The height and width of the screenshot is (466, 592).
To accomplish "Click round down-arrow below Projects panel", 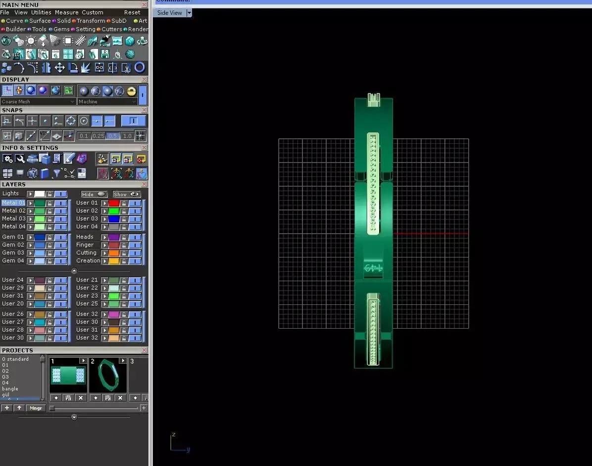I will click(74, 417).
